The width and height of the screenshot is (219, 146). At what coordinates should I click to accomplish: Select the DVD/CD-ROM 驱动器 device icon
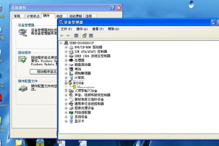[71, 47]
